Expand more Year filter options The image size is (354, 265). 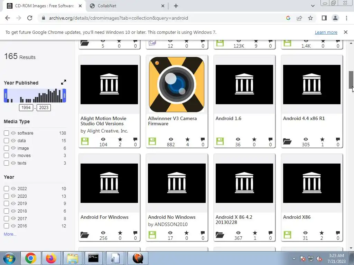(x=10, y=234)
